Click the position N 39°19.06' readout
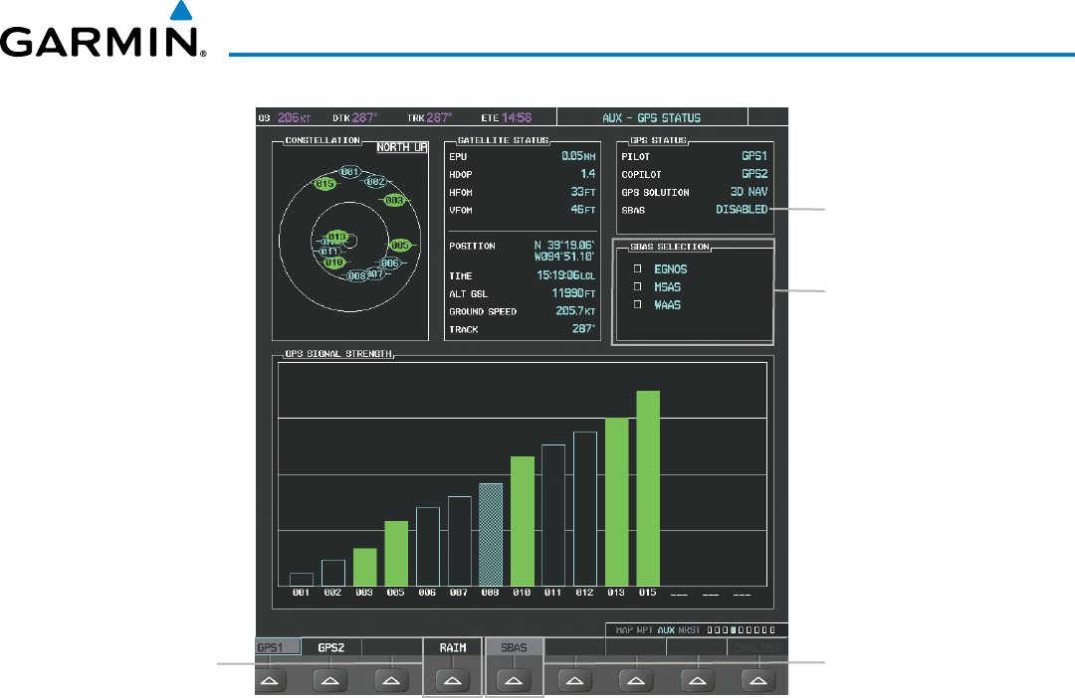 pyautogui.click(x=564, y=246)
